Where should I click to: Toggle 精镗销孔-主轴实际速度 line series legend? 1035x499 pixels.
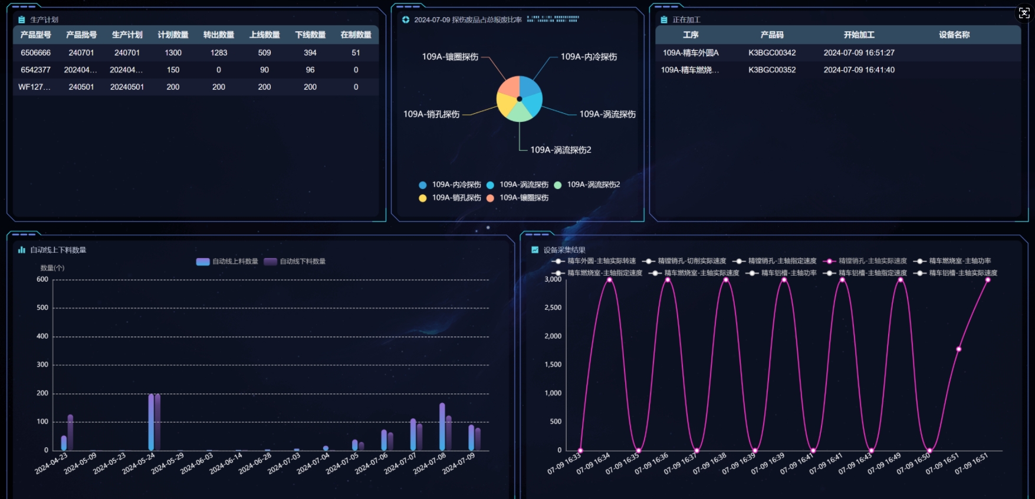865,261
